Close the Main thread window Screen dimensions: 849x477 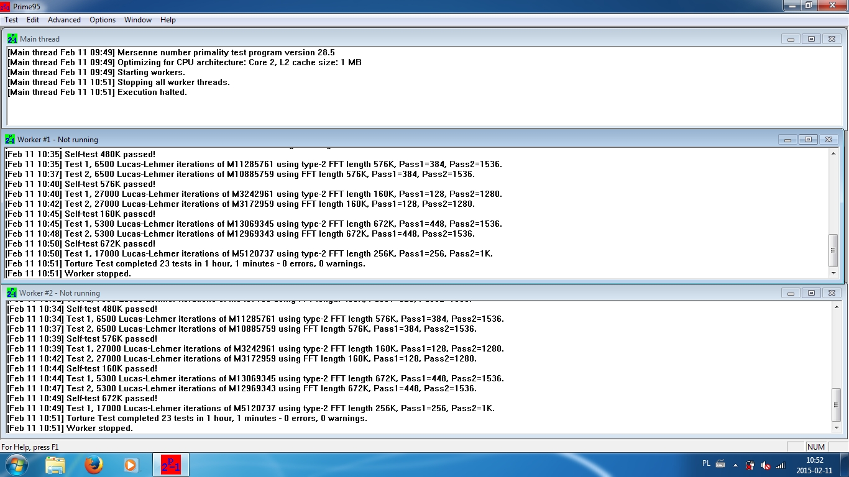point(832,39)
